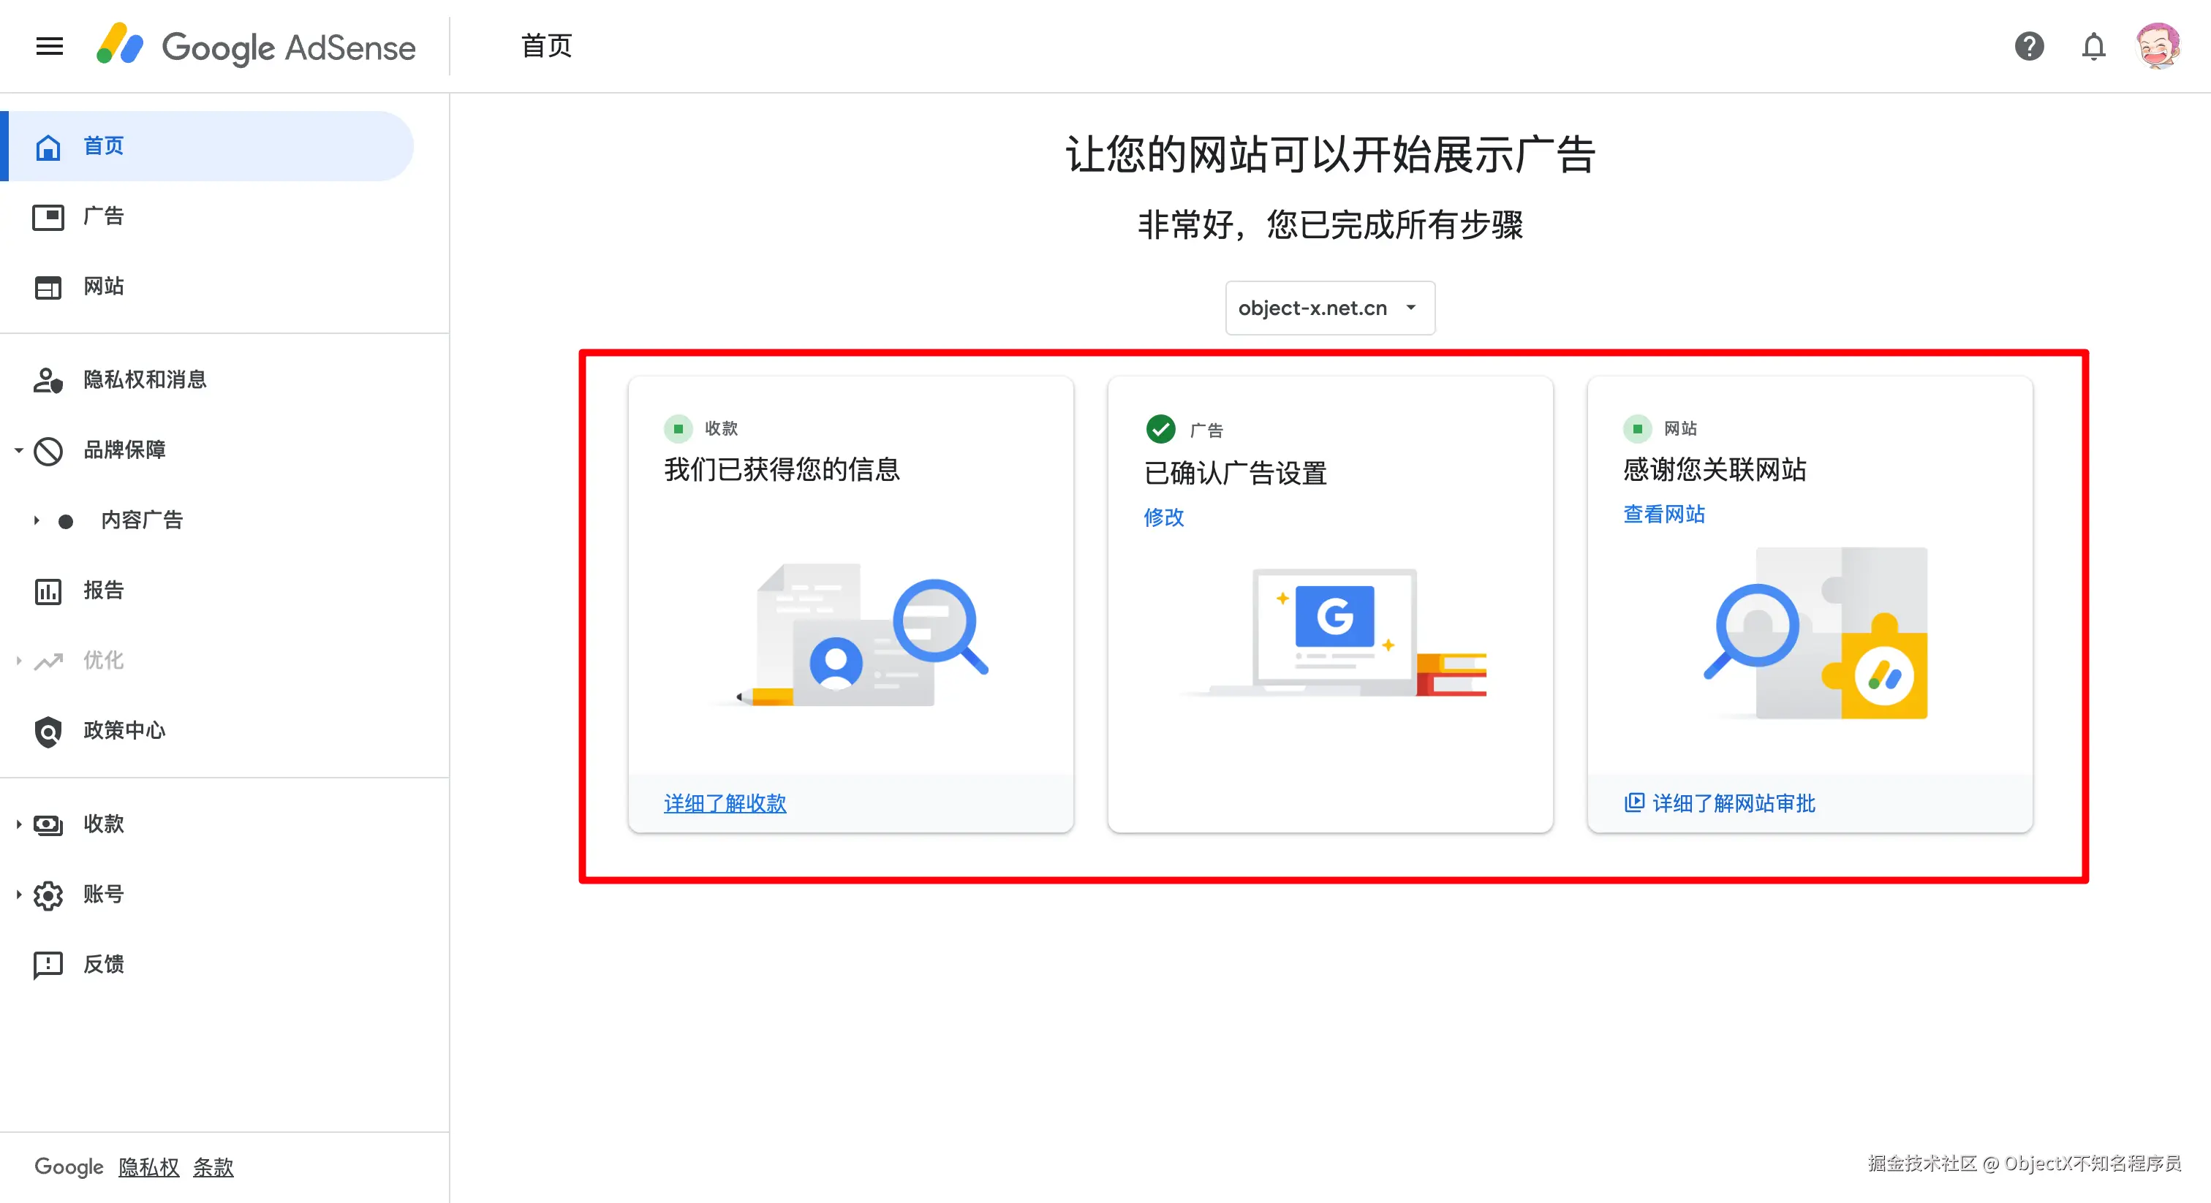
Task: Open the notifications bell icon
Action: coord(2093,46)
